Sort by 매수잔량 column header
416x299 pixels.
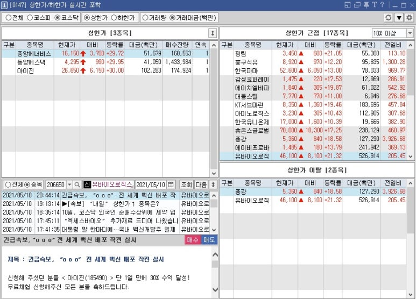pyautogui.click(x=177, y=45)
